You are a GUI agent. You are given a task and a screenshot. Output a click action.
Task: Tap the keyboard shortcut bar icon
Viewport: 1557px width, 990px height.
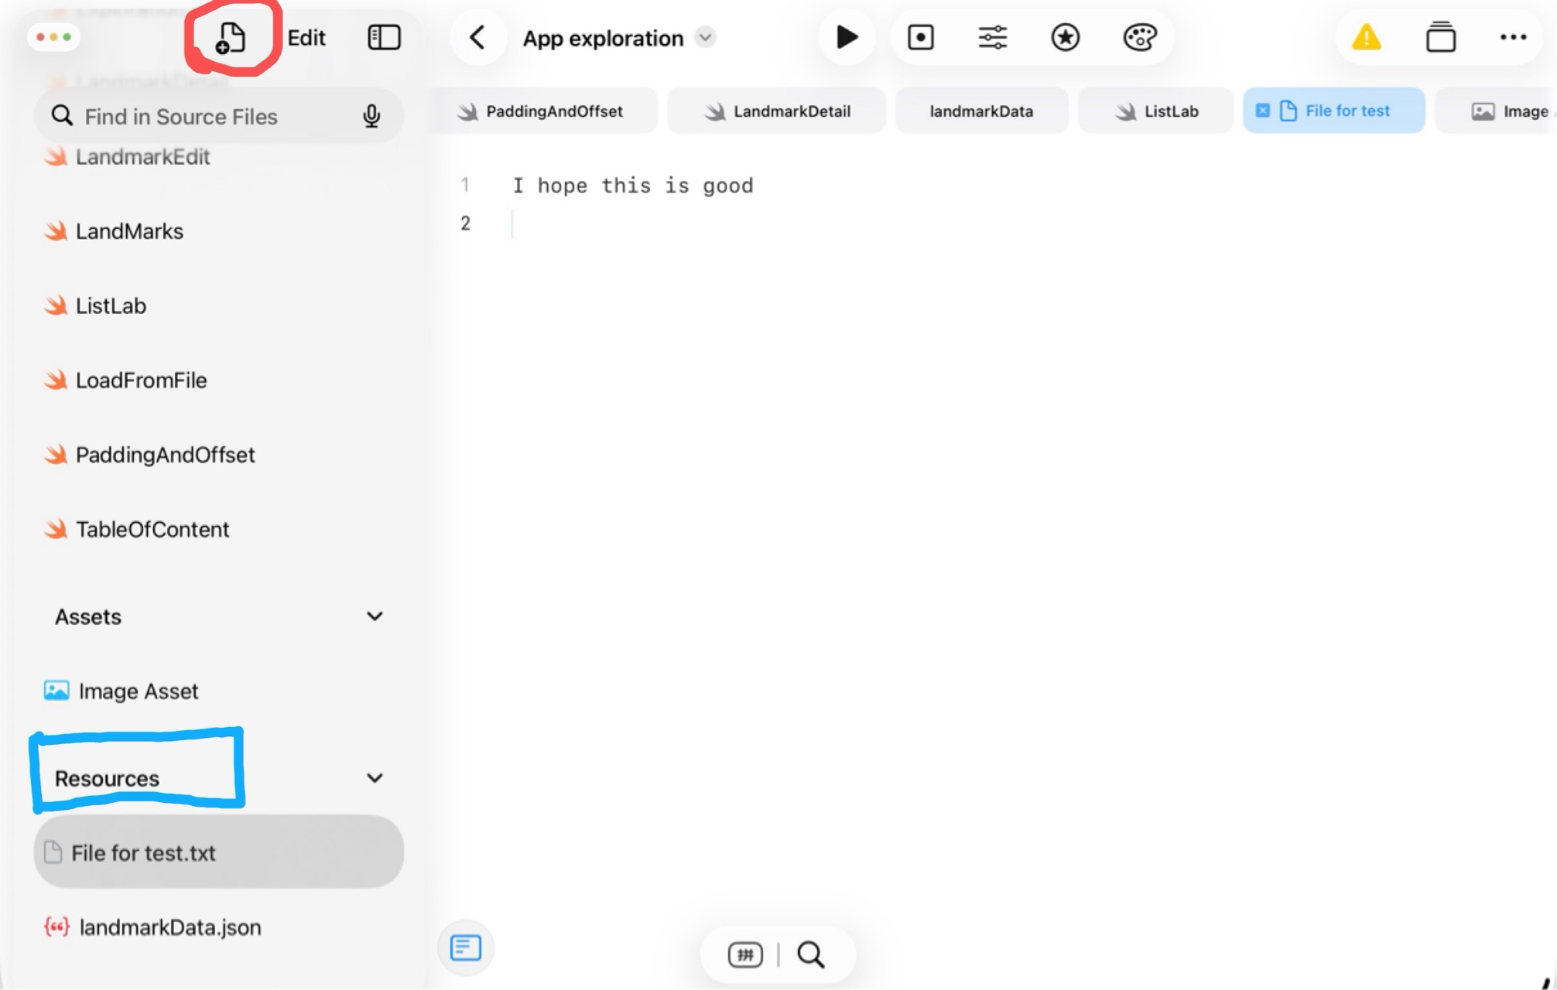pyautogui.click(x=745, y=954)
